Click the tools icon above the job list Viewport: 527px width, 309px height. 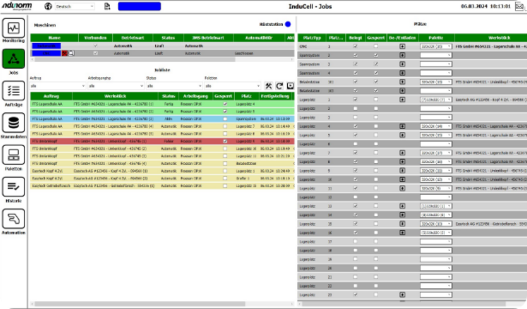[268, 86]
